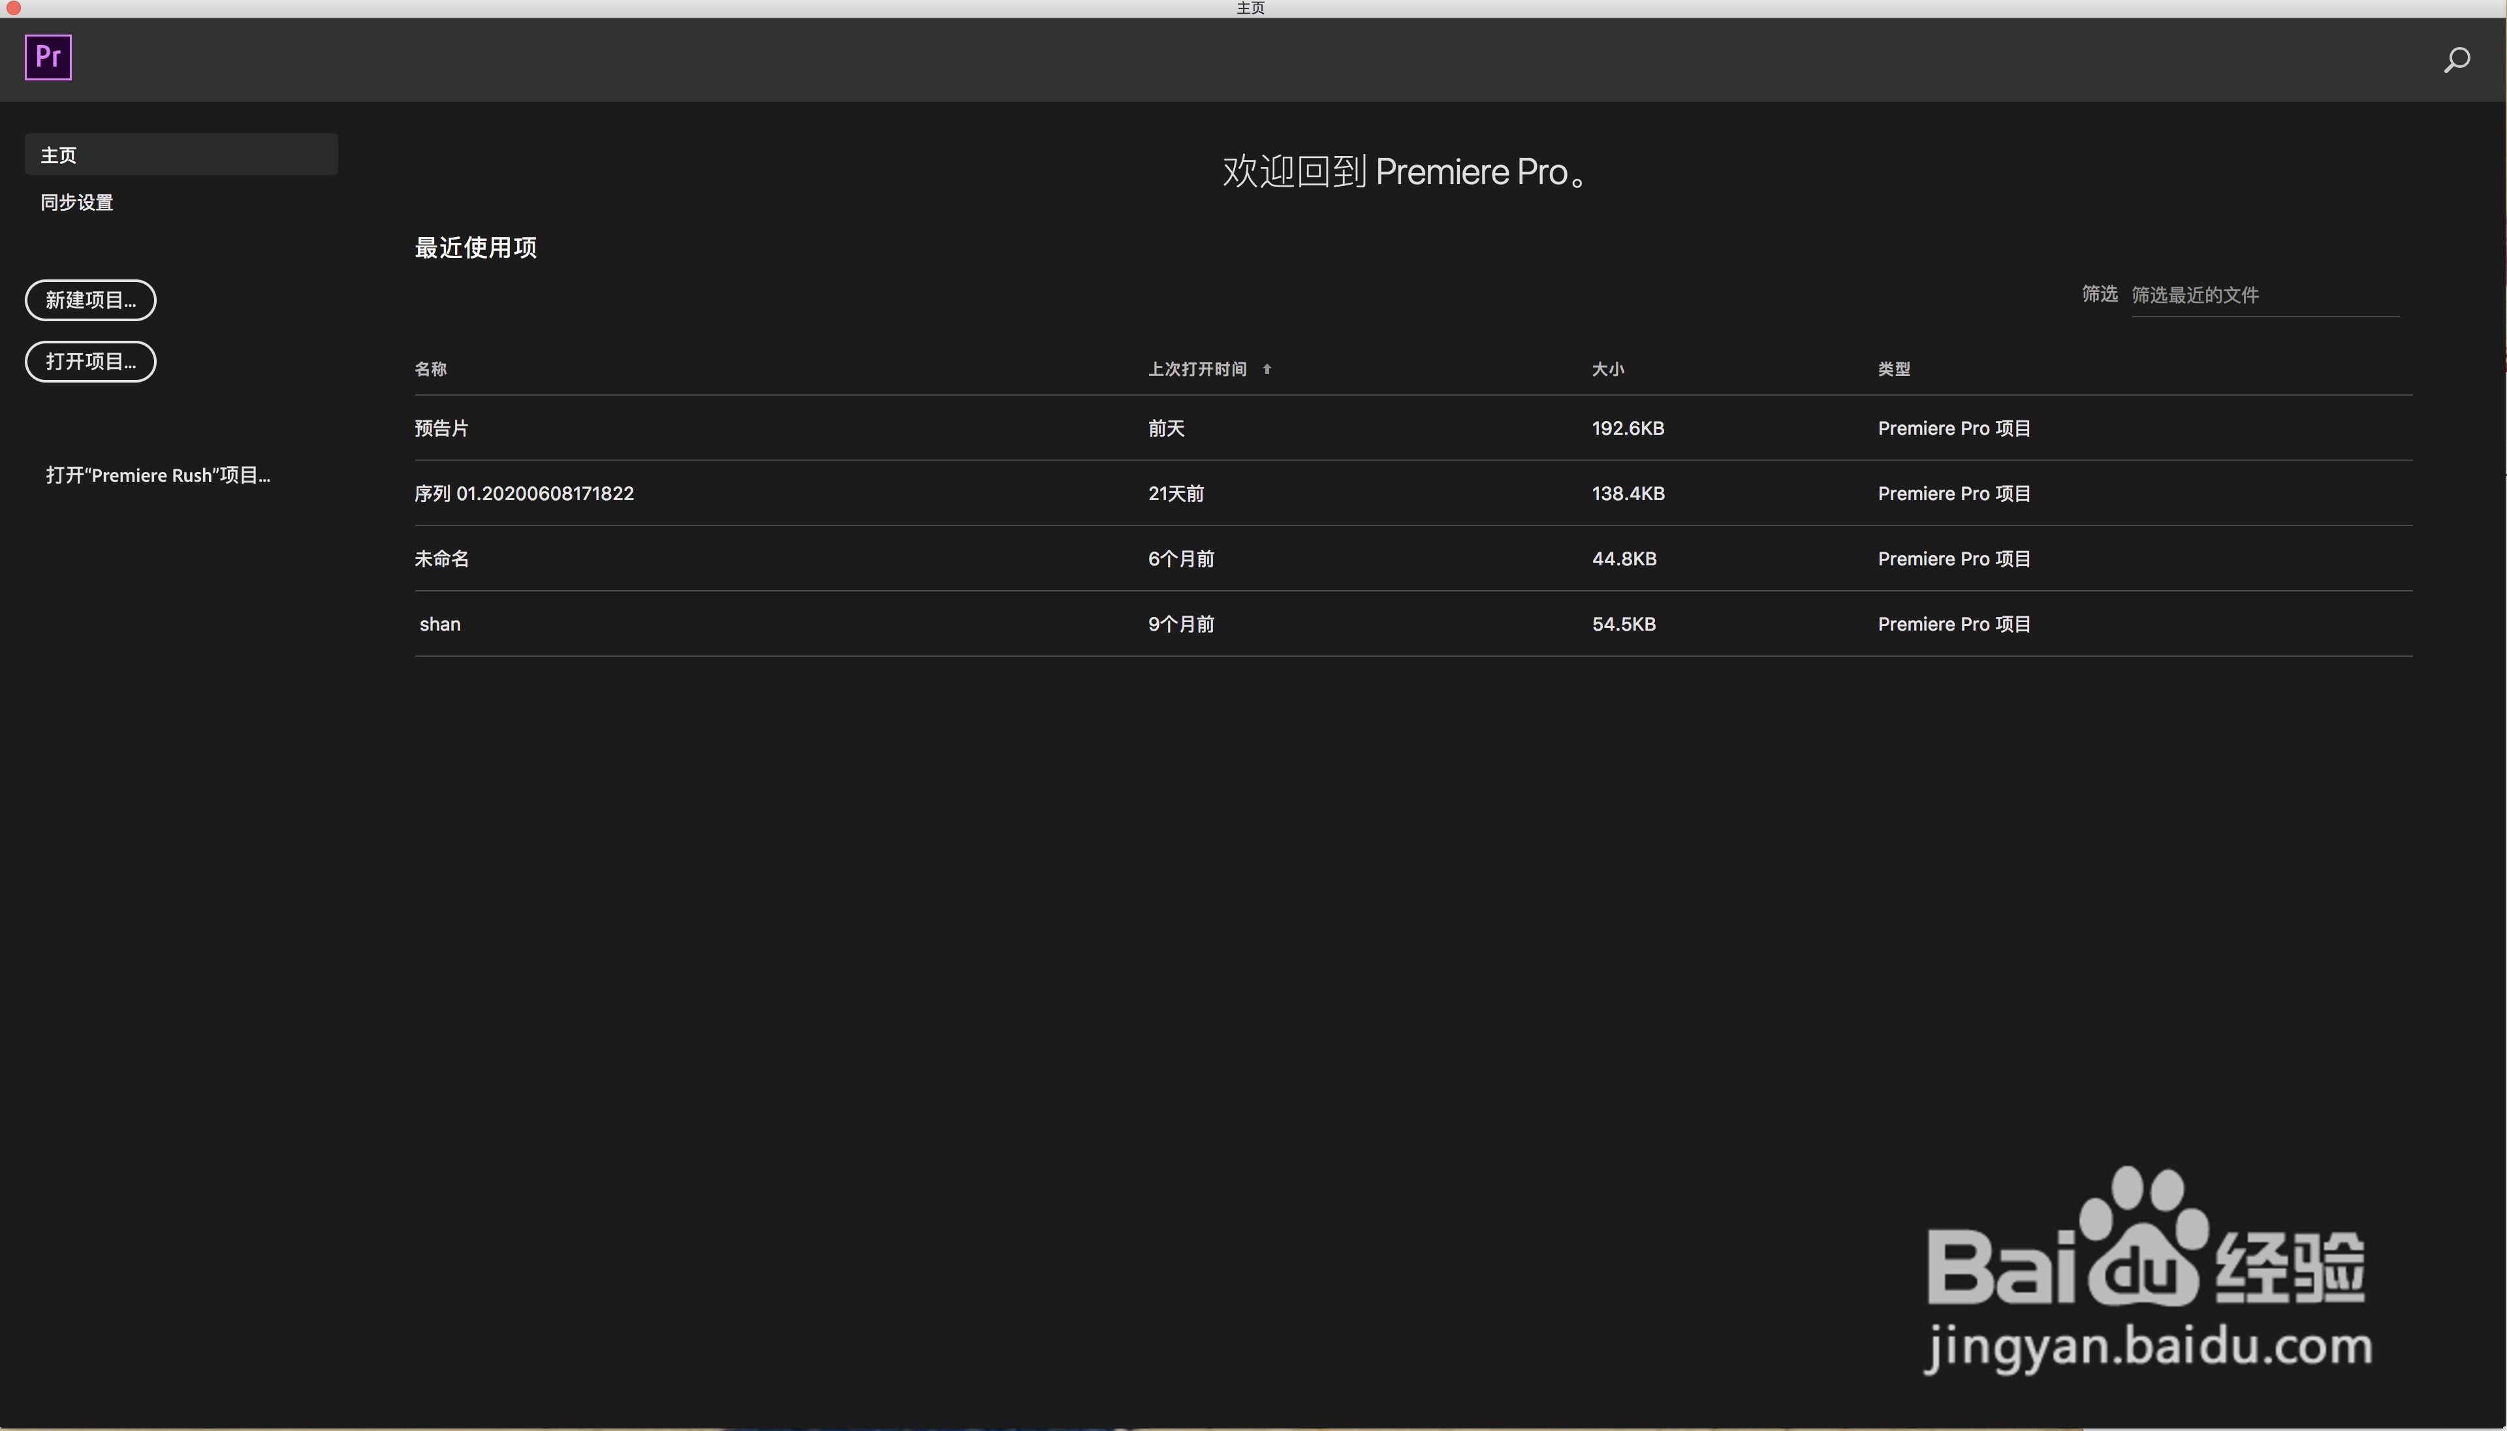Click the type cell in the shan row
This screenshot has width=2507, height=1431.
pyautogui.click(x=1954, y=624)
